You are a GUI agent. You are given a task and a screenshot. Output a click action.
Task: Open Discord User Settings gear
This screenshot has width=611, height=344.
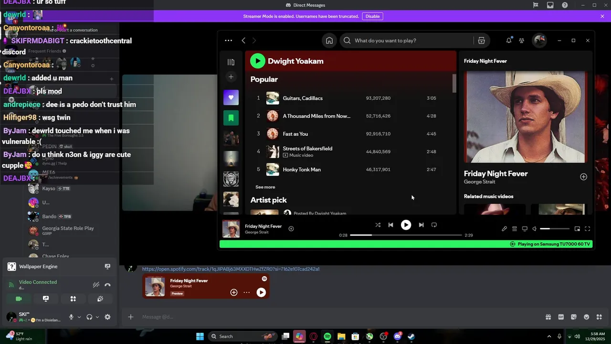(x=107, y=317)
